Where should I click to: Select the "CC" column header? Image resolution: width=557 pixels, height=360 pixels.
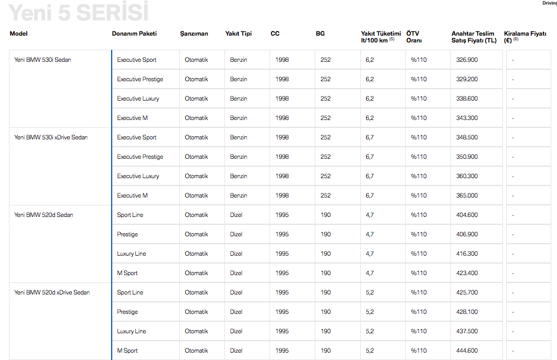coord(275,34)
